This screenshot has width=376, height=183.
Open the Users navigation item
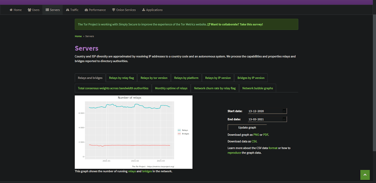pos(33,10)
